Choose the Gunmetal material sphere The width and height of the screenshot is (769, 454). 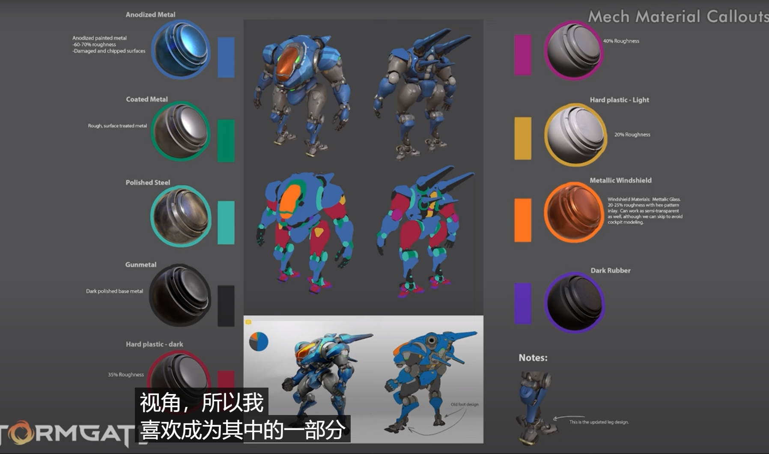click(180, 296)
